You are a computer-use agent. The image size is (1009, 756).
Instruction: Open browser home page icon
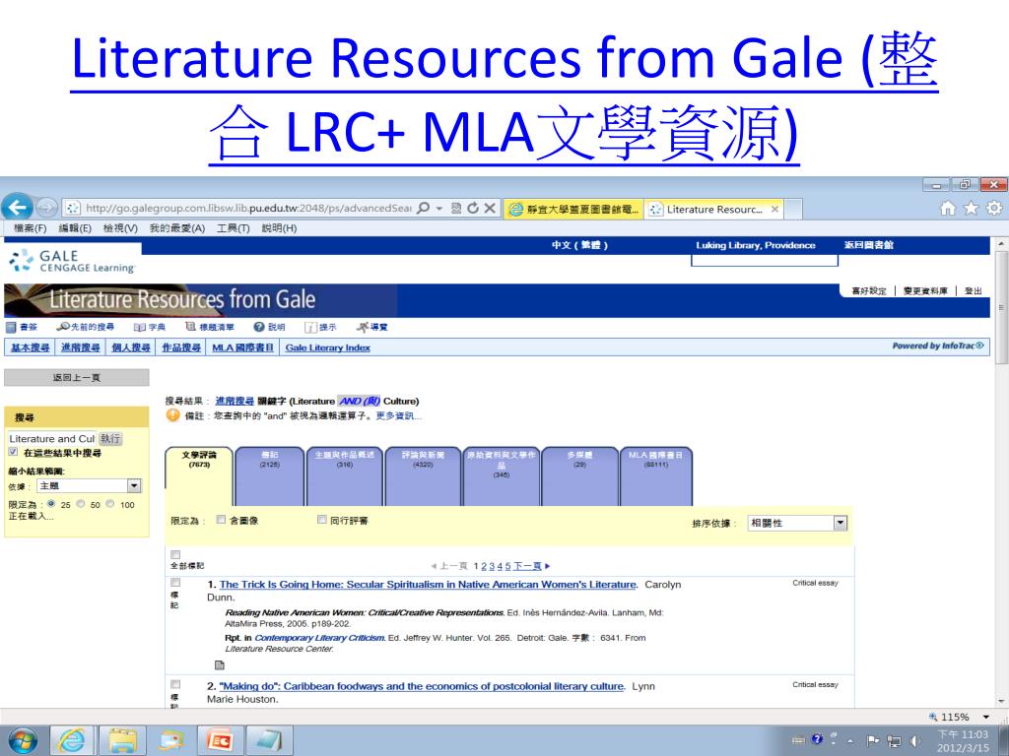click(947, 208)
